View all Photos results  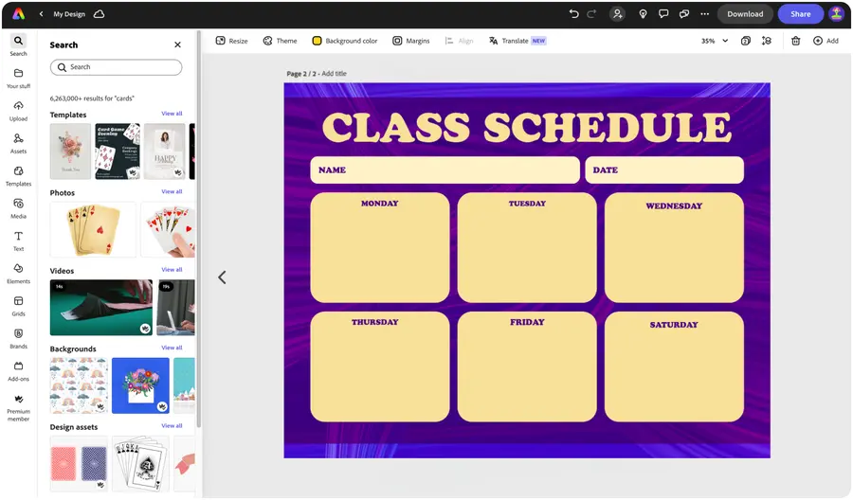click(172, 191)
